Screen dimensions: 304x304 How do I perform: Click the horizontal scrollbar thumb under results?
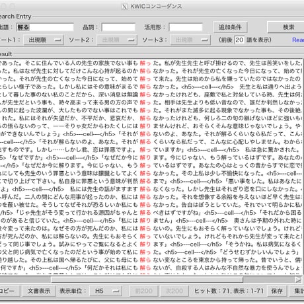tap(147, 280)
